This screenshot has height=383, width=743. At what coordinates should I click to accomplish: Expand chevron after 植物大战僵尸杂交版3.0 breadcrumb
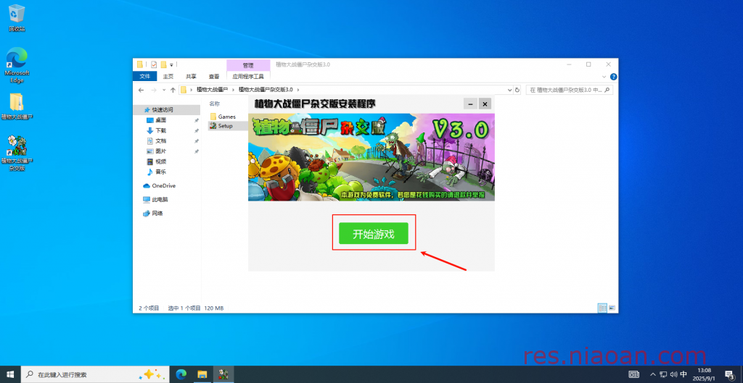pyautogui.click(x=298, y=89)
